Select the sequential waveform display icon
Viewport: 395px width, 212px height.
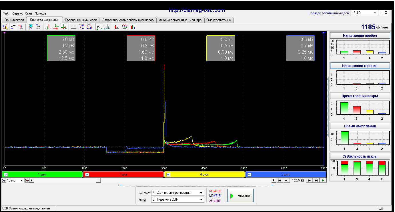[x=48, y=27]
